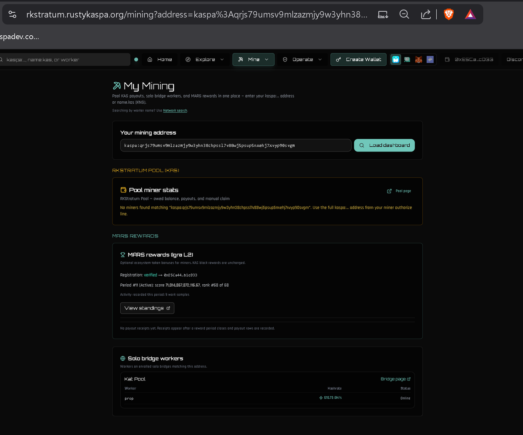Expand the Explore menu
The image size is (523, 435).
205,60
